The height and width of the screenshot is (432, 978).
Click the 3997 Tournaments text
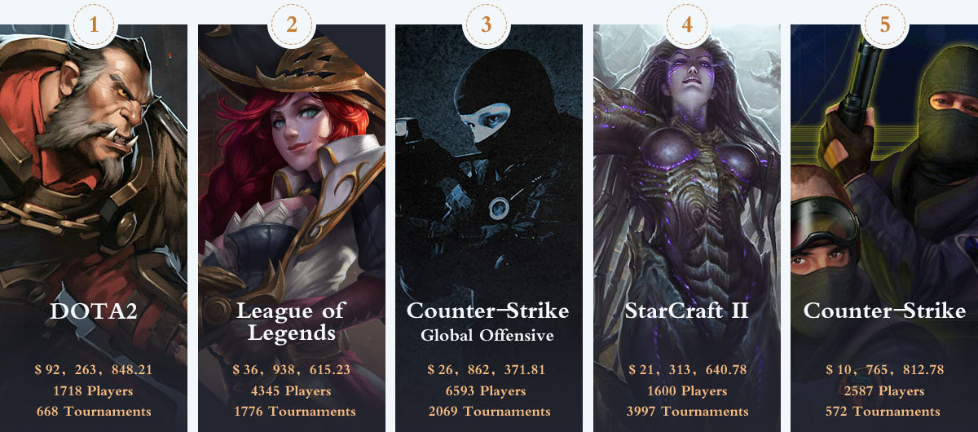(686, 412)
